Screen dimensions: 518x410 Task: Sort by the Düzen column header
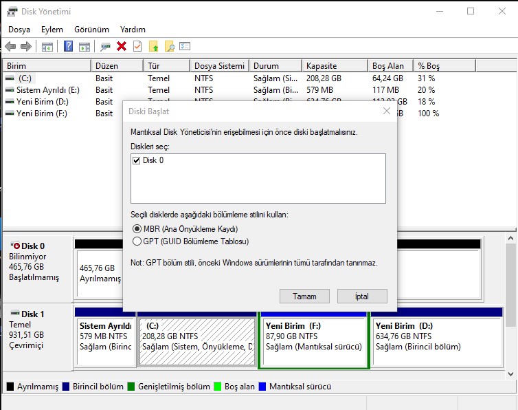117,66
